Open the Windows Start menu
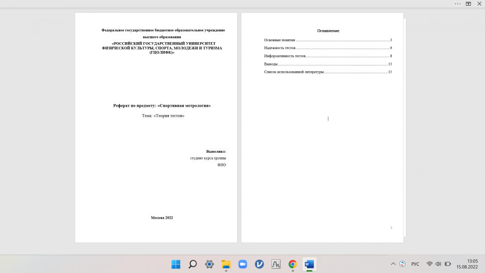This screenshot has width=485, height=273. (176, 264)
